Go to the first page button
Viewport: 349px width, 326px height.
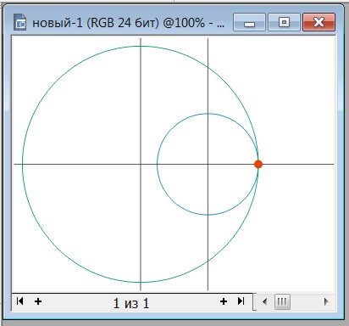19,301
